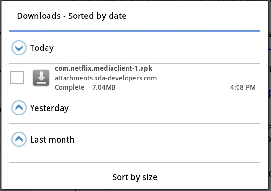
Task: Click the blank row below Last month
Action: click(x=135, y=159)
